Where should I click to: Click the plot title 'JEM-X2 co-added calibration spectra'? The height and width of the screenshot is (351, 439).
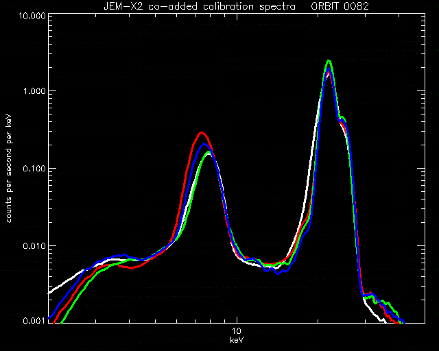[x=200, y=6]
